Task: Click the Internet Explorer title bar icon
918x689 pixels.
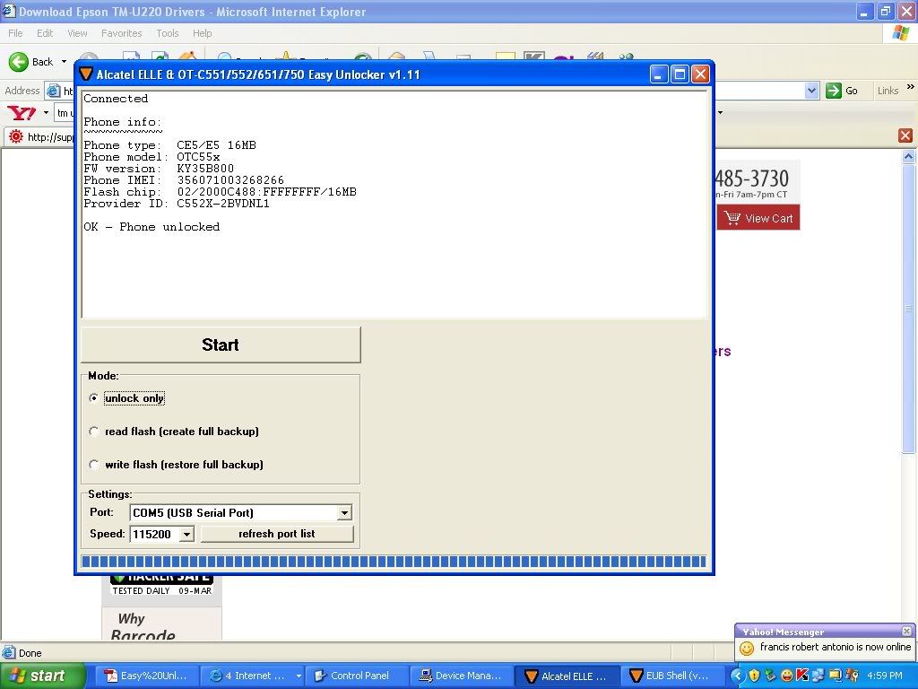Action: click(x=8, y=11)
